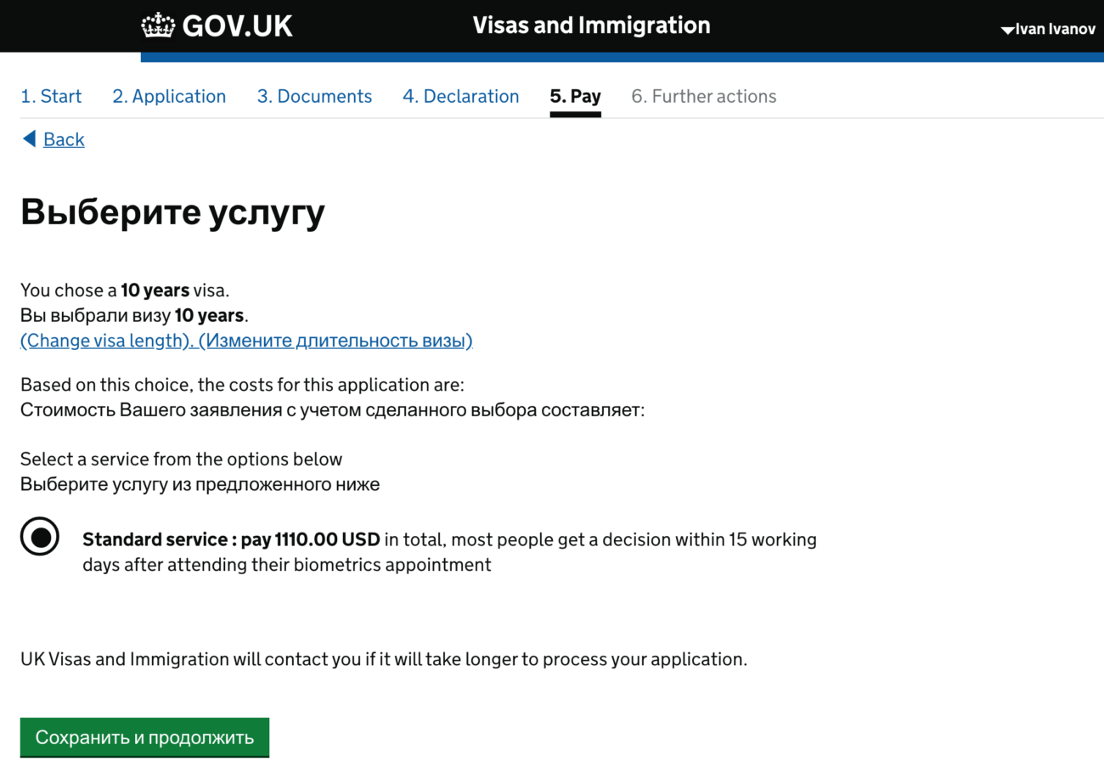Select the Standard service radio button
Viewport: 1104px width, 784px height.
tap(40, 537)
